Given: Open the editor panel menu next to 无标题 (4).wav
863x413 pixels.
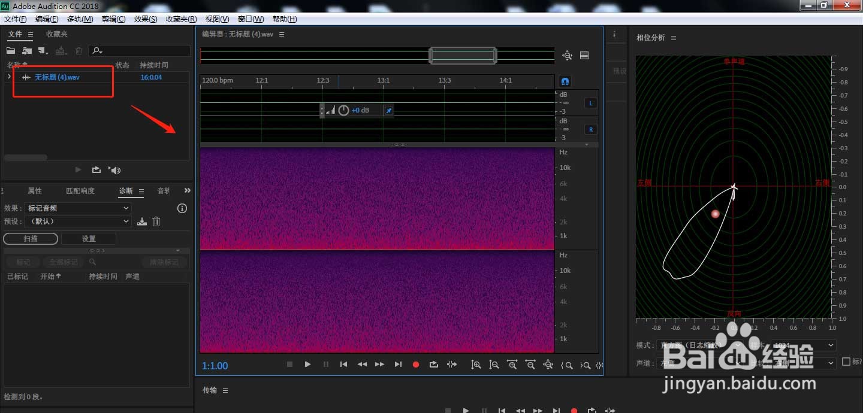Looking at the screenshot, I should point(282,35).
